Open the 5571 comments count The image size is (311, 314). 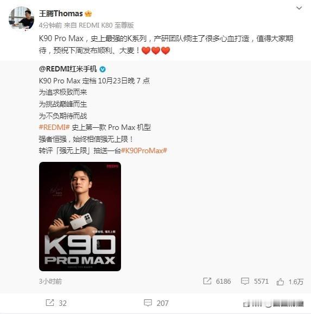[x=261, y=282]
